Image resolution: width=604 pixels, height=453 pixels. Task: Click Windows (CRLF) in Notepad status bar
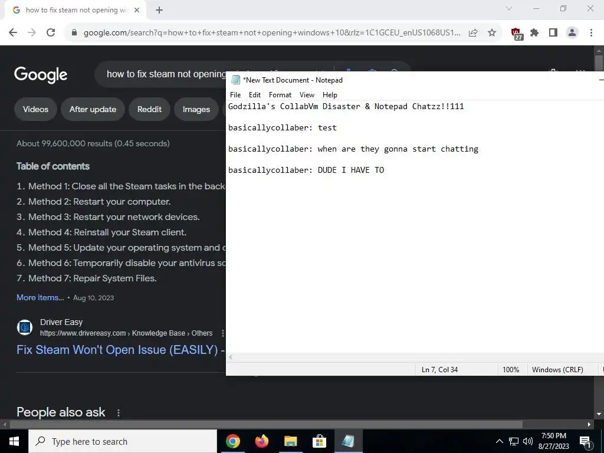tap(557, 369)
